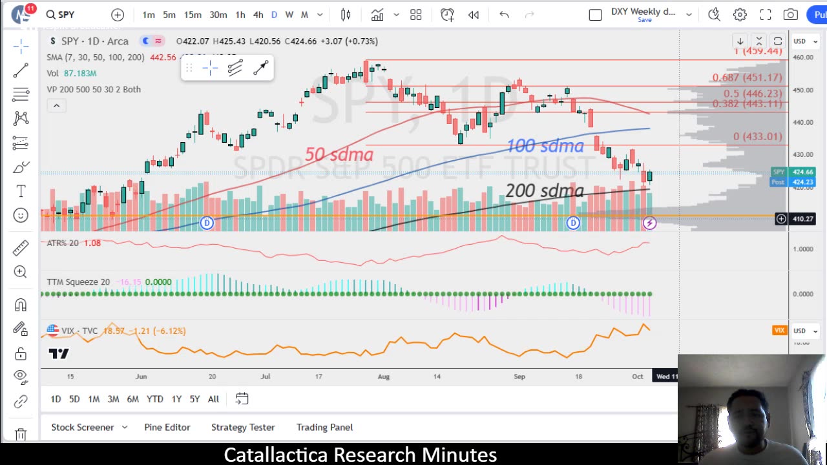Viewport: 827px width, 465px height.
Task: Toggle stay in drawing mode pencil-lock
Action: coord(21,329)
